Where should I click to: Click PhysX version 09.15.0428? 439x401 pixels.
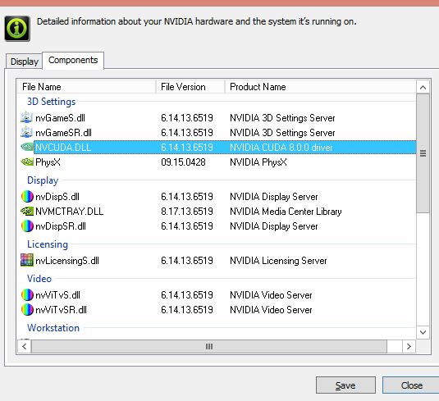(x=183, y=162)
